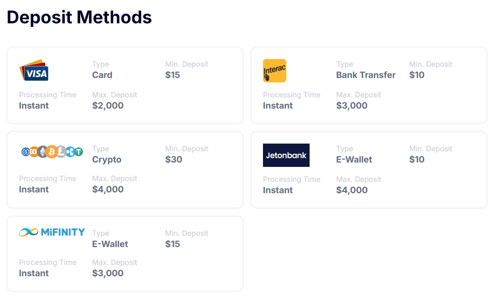Click the Bank Transfer type text
This screenshot has width=495, height=301.
(x=366, y=75)
